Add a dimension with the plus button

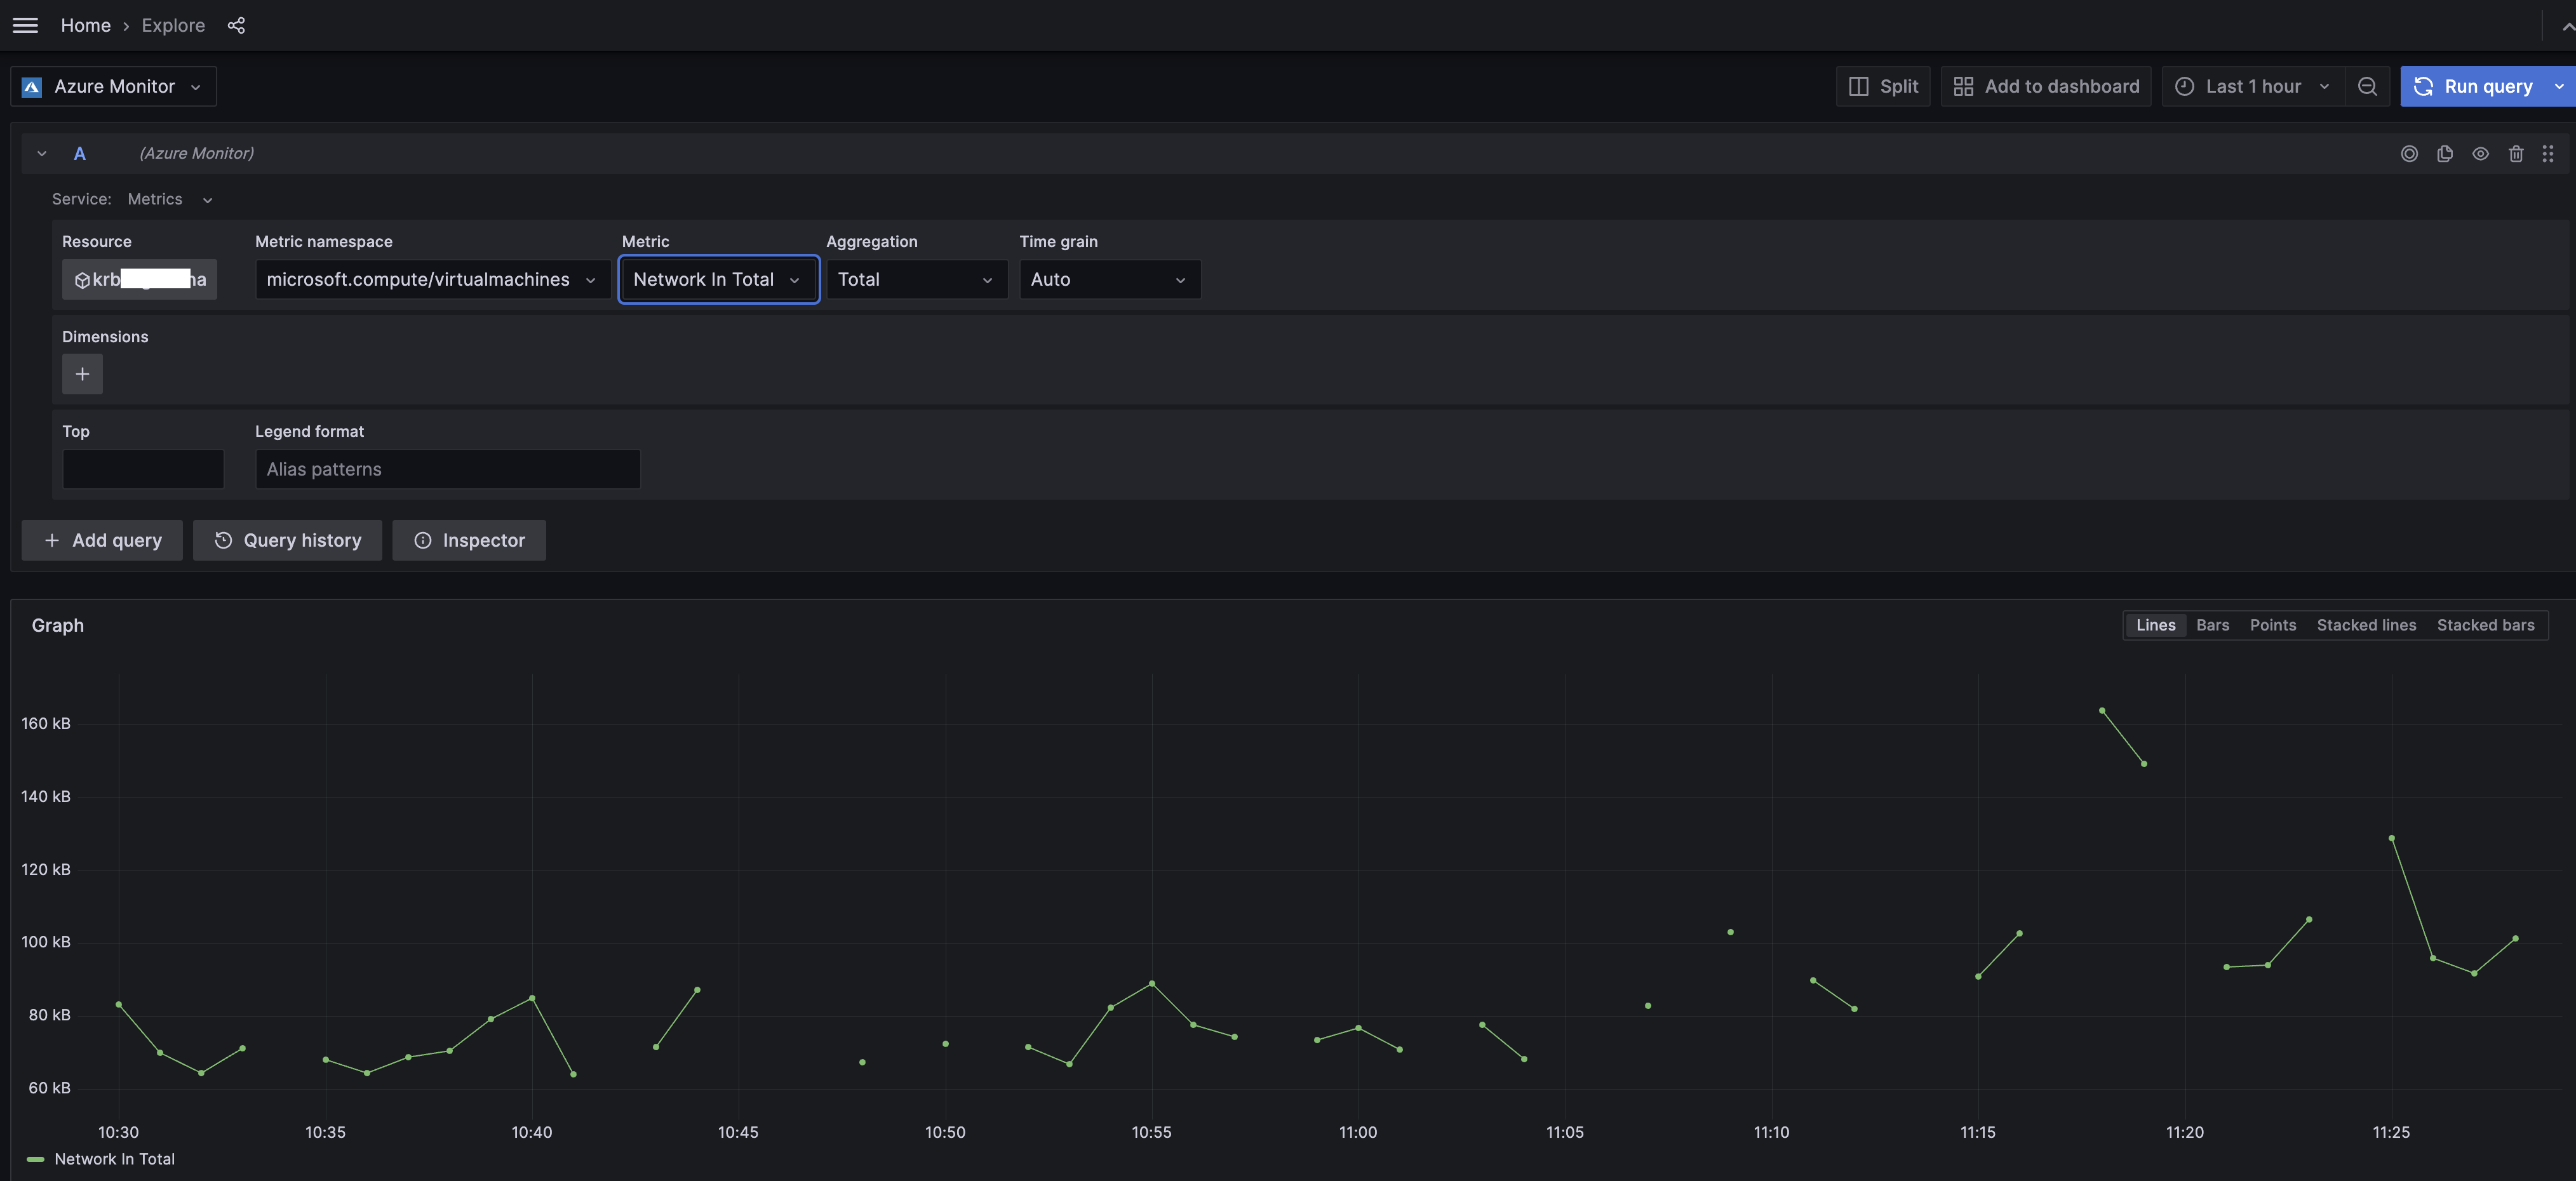[82, 374]
